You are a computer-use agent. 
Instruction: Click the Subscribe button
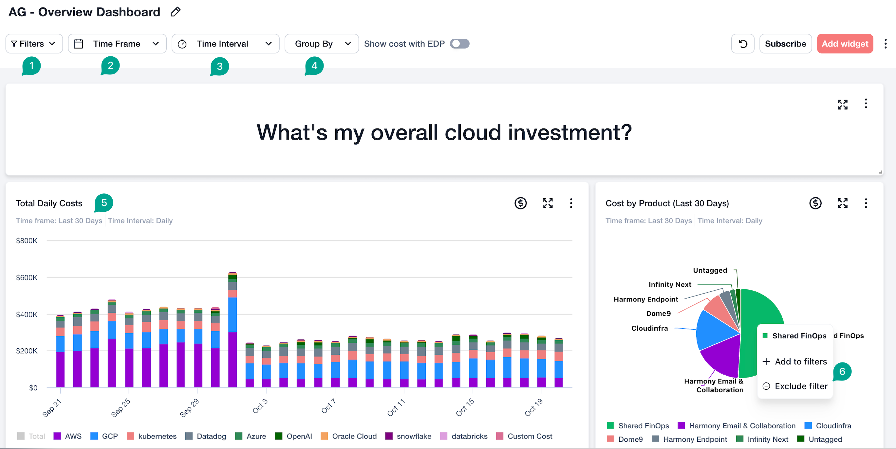pos(785,44)
